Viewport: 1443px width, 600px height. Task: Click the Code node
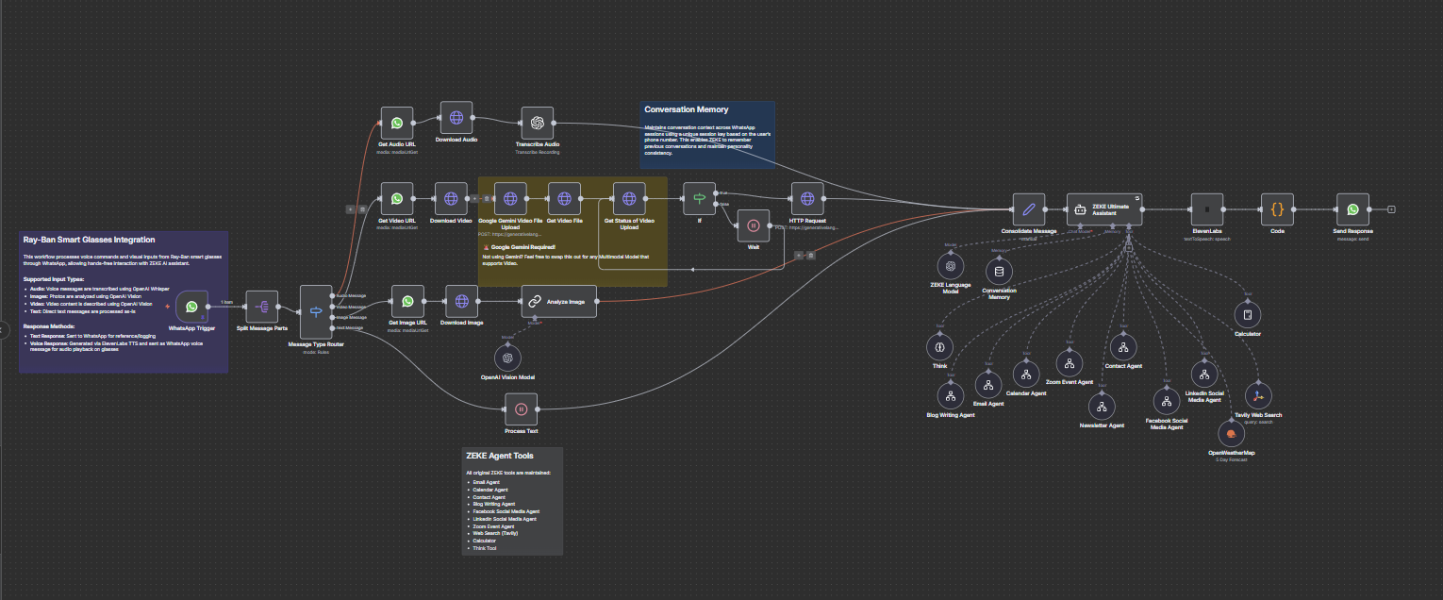click(1277, 208)
